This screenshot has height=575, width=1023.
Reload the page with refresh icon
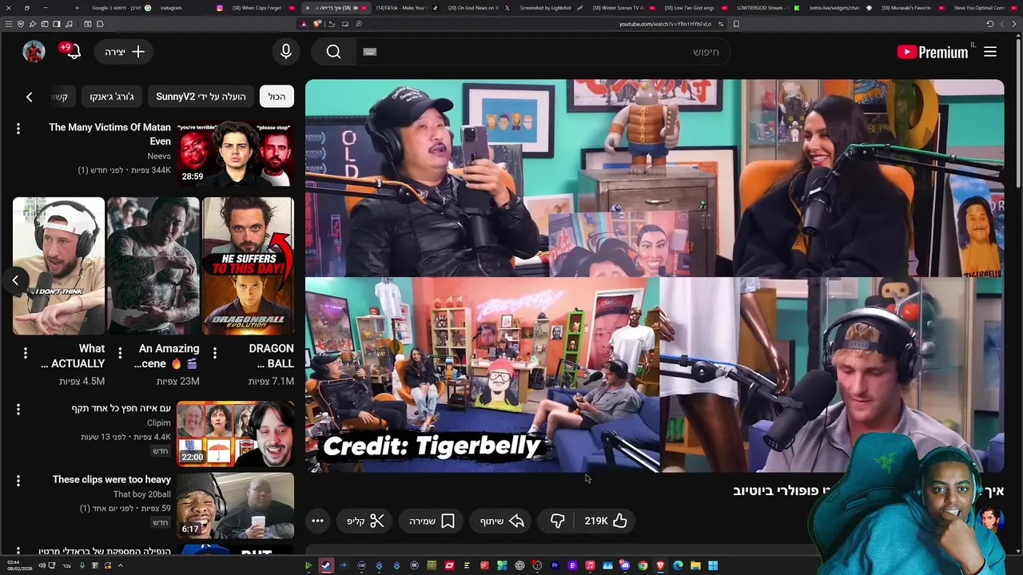click(x=989, y=24)
